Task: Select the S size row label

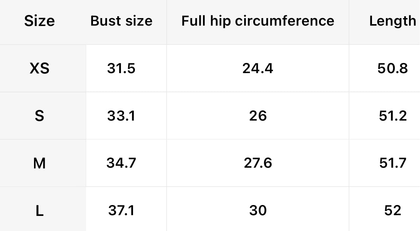Action: 39,116
